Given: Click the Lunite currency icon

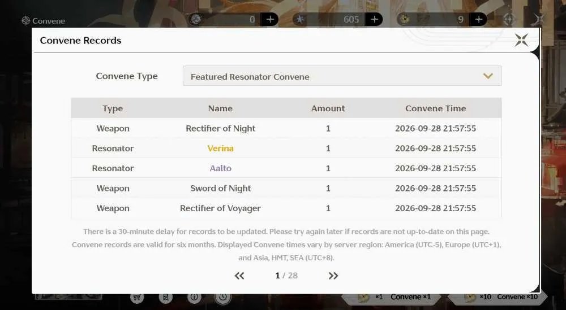Looking at the screenshot, I should [x=196, y=19].
